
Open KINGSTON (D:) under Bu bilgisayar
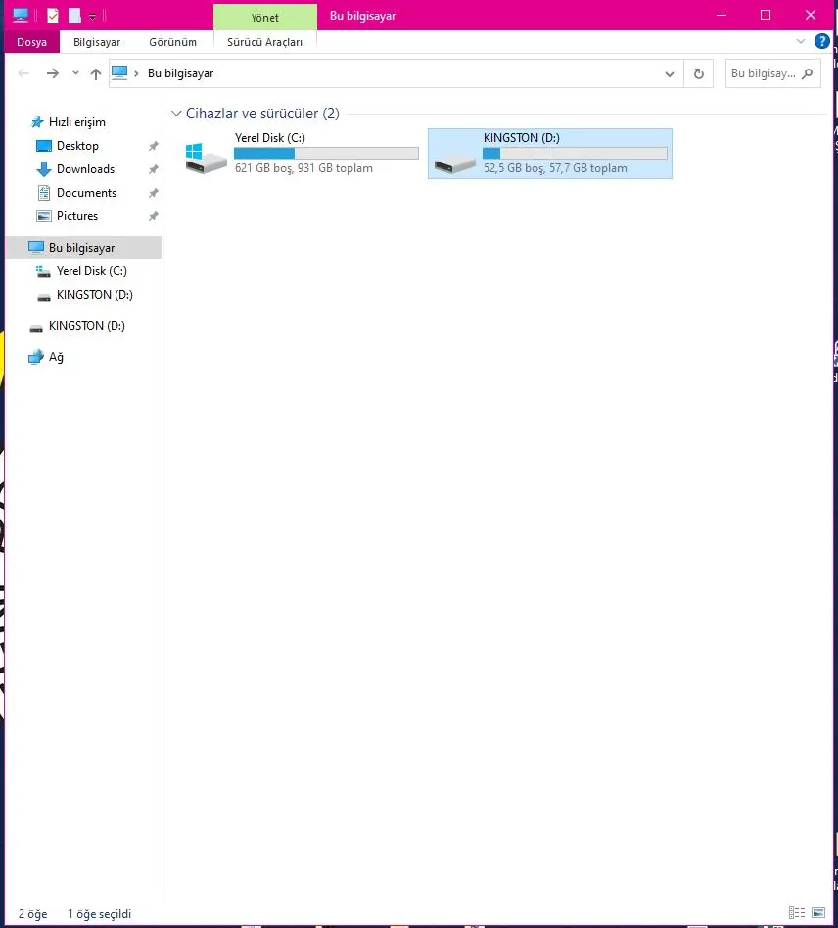(x=94, y=295)
